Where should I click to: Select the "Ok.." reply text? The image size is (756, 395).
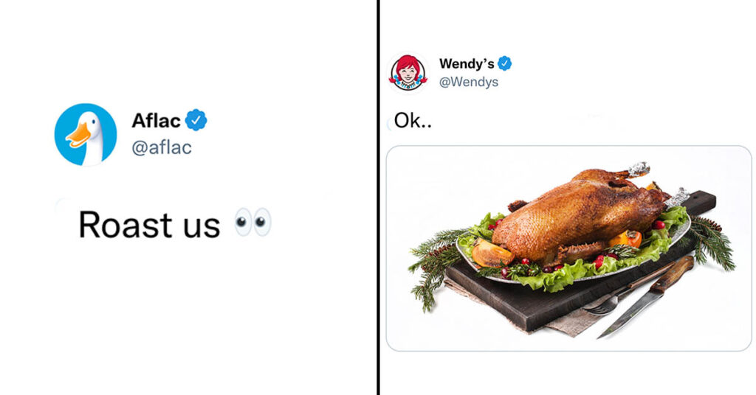[413, 121]
